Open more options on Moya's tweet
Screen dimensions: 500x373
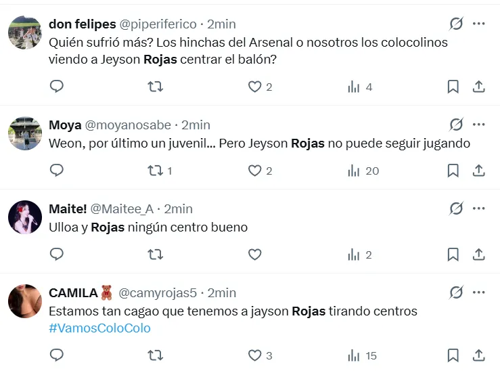coord(478,125)
